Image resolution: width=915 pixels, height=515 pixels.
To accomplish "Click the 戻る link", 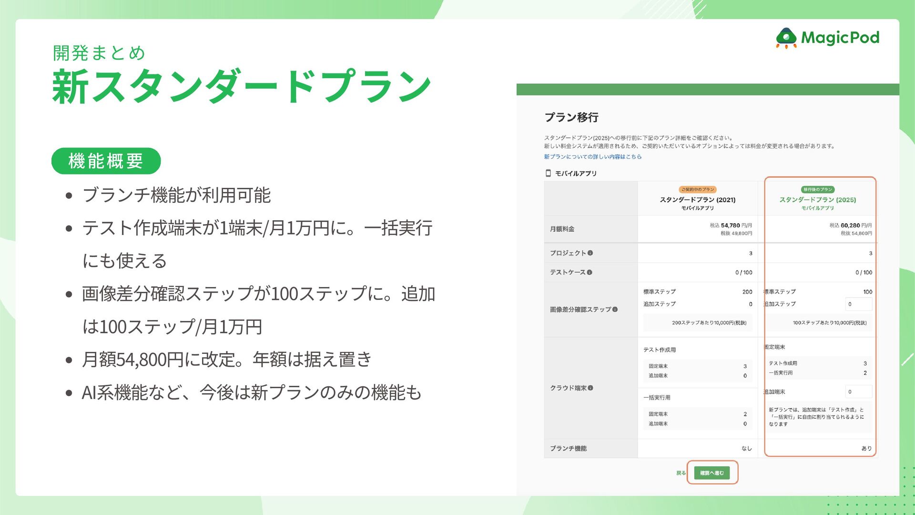I will [681, 473].
